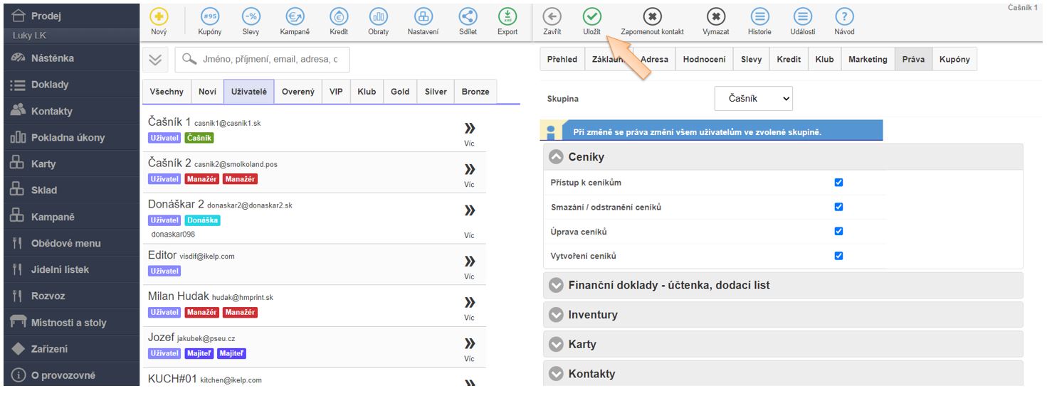
Task: Open the Slevy percent icon
Action: pos(251,18)
